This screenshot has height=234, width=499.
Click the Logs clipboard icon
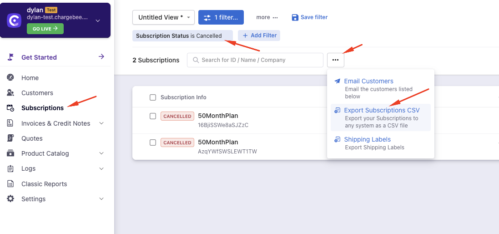click(x=10, y=168)
